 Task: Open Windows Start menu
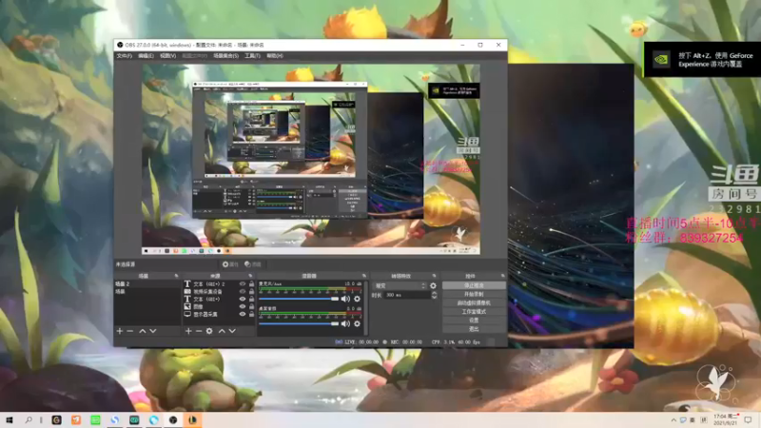[9, 419]
